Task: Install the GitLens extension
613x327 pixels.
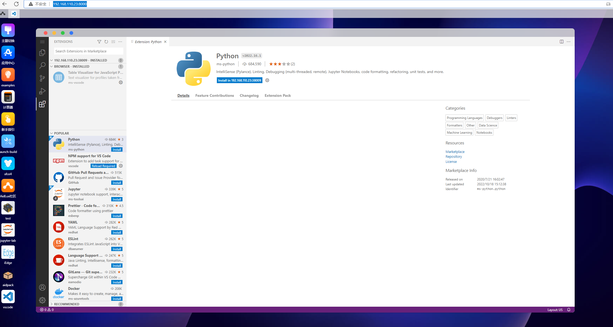Action: pos(117,282)
